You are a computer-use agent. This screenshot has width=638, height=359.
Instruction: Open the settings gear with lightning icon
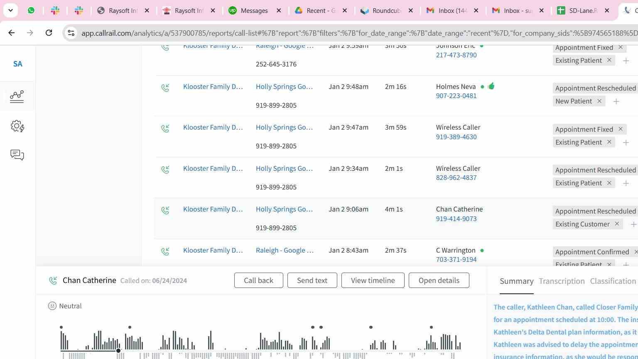[x=17, y=126]
